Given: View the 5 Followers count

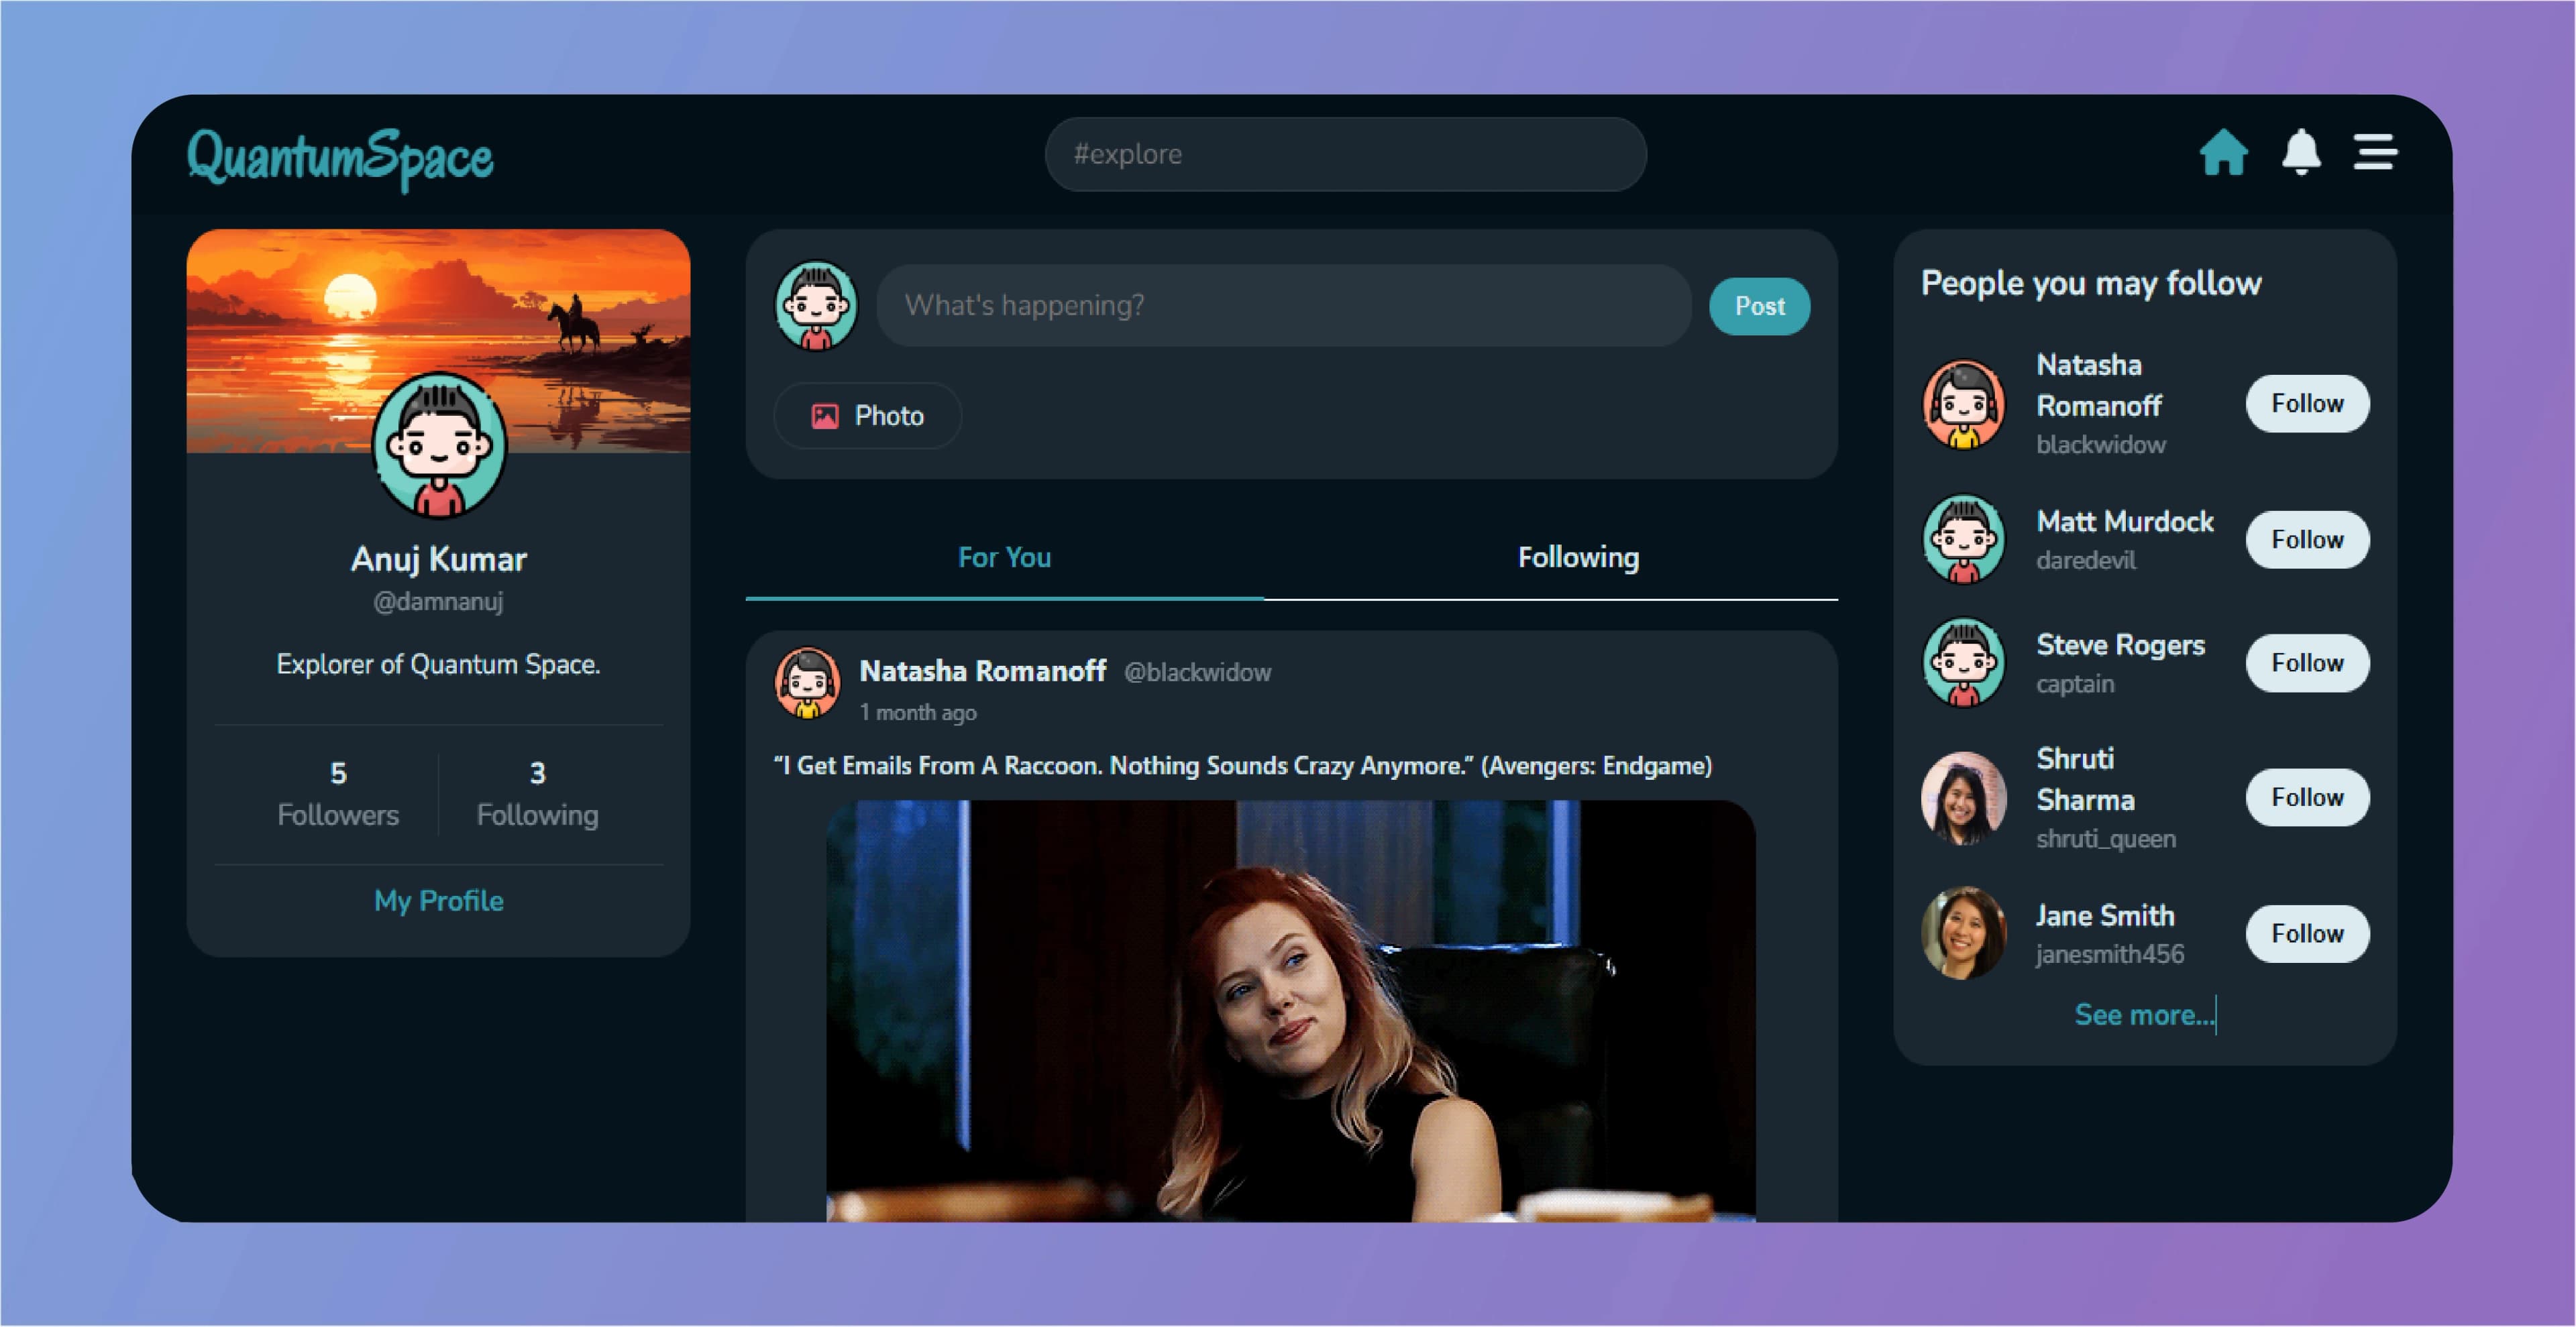Looking at the screenshot, I should point(338,795).
